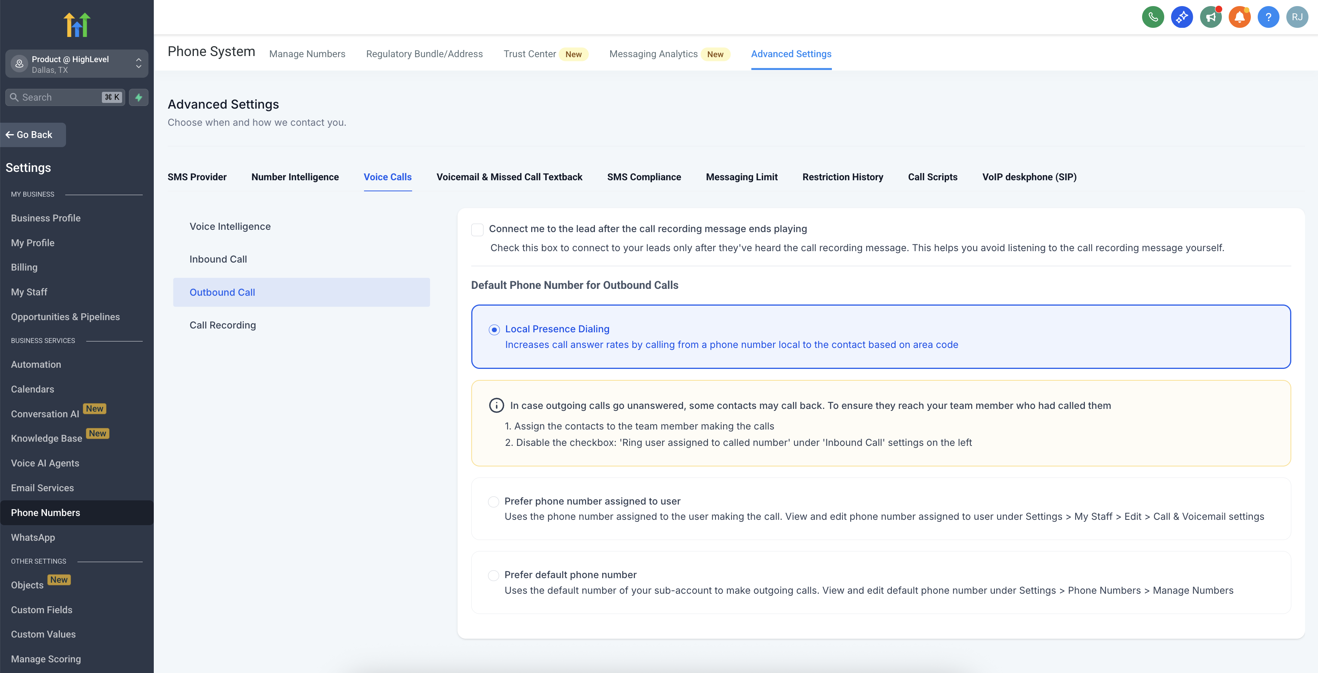Open the orange notifications bell
1318x673 pixels.
click(1239, 18)
